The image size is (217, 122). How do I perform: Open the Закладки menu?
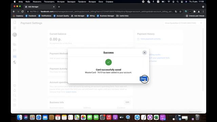pyautogui.click(x=71, y=2)
